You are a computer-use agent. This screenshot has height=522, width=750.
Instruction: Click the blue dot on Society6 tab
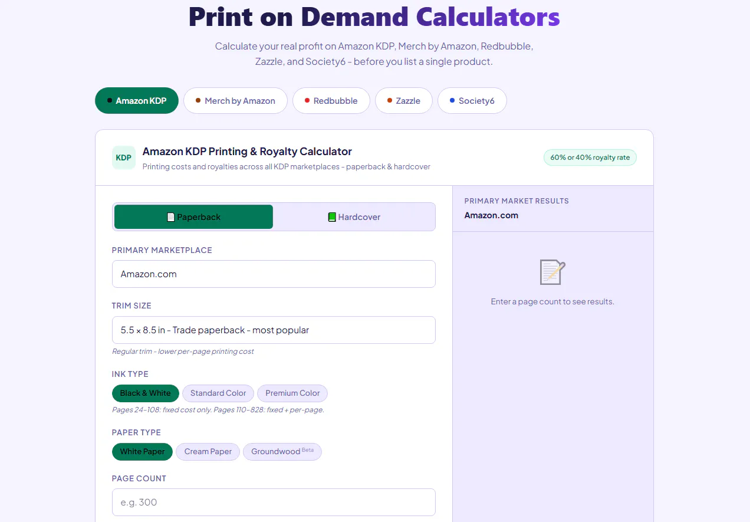click(x=452, y=101)
